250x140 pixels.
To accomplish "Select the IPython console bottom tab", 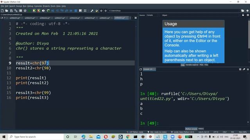I will [191, 129].
